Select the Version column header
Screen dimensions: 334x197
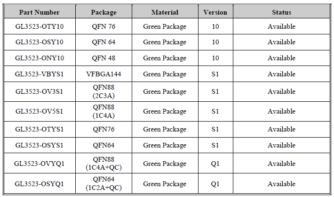(215, 12)
